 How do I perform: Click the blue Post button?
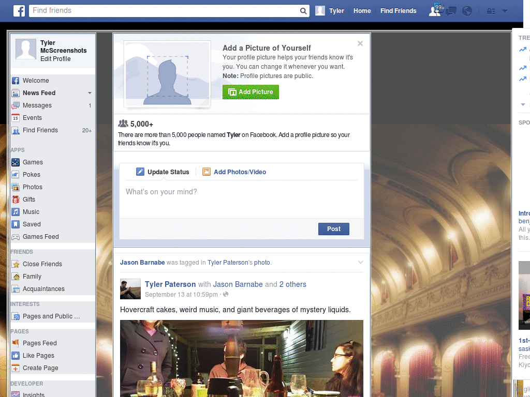point(334,229)
